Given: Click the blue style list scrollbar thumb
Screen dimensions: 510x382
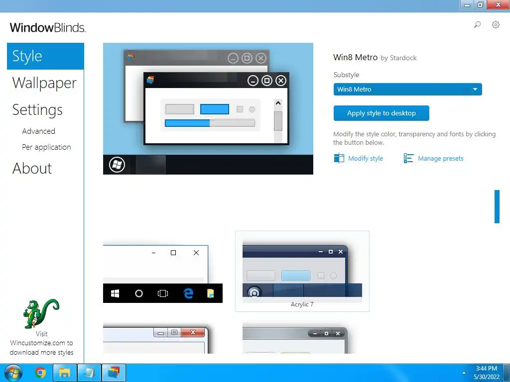Looking at the screenshot, I should (497, 206).
